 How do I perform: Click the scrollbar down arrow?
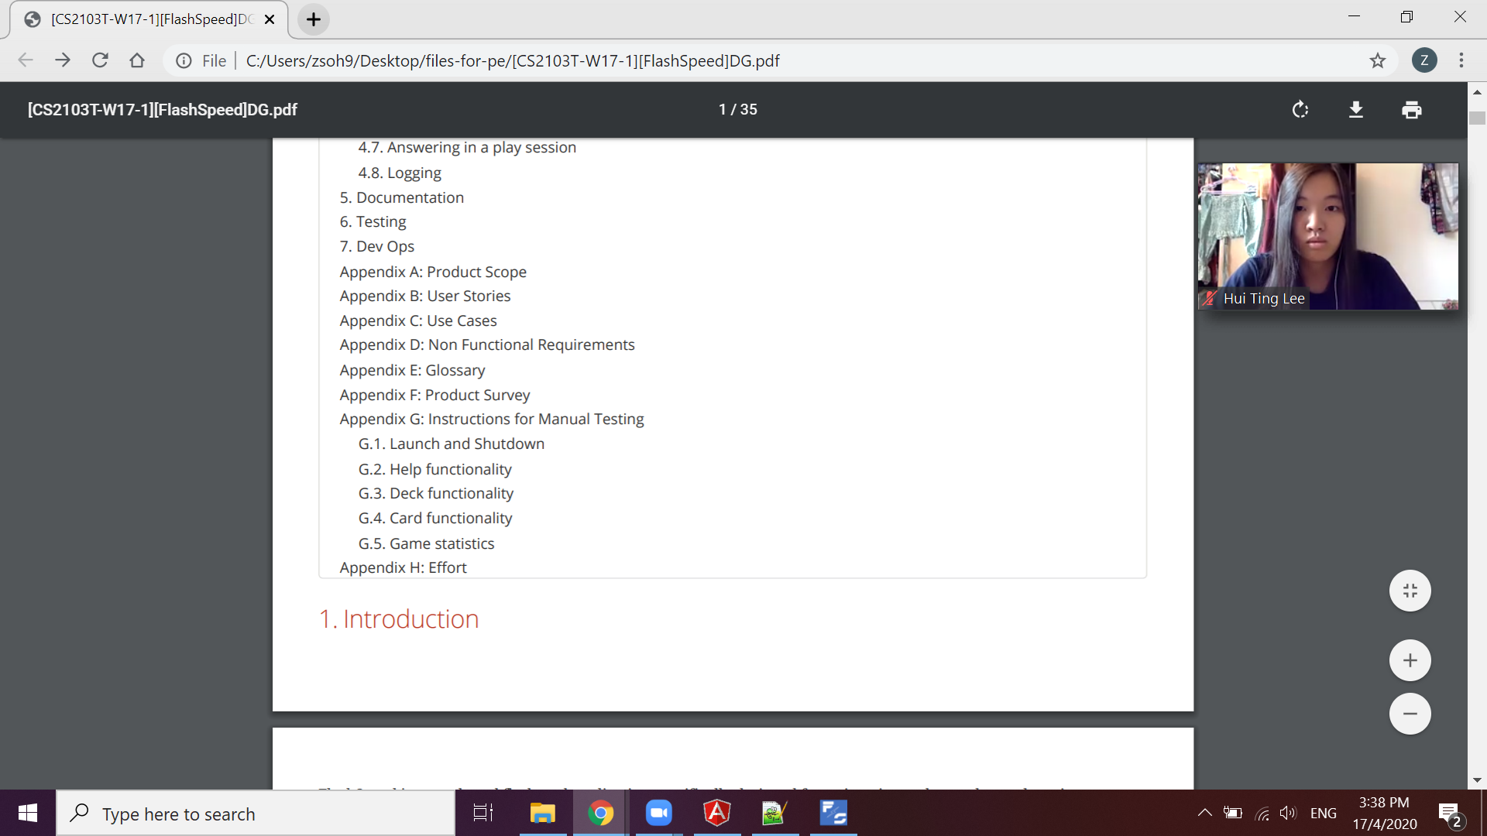coord(1477,780)
